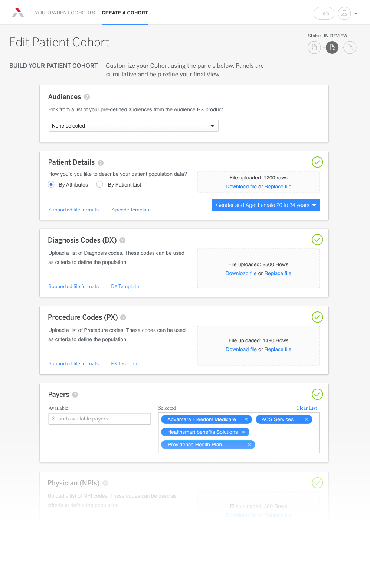The image size is (370, 564).
Task: Expand the account menu caret
Action: [356, 14]
